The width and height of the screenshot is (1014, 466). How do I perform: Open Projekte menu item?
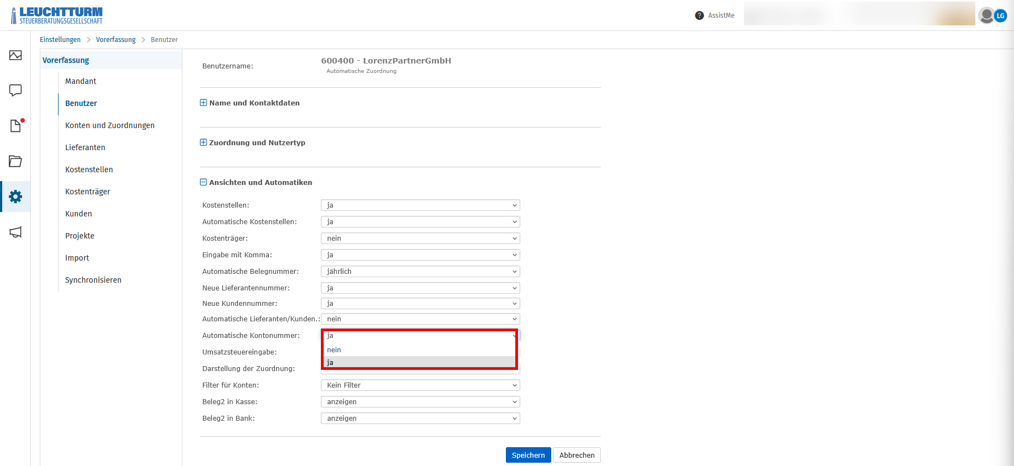pyautogui.click(x=80, y=236)
